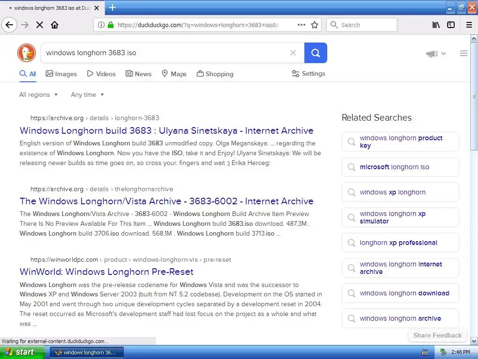Toggle the sidebar view icon

[x=451, y=25]
